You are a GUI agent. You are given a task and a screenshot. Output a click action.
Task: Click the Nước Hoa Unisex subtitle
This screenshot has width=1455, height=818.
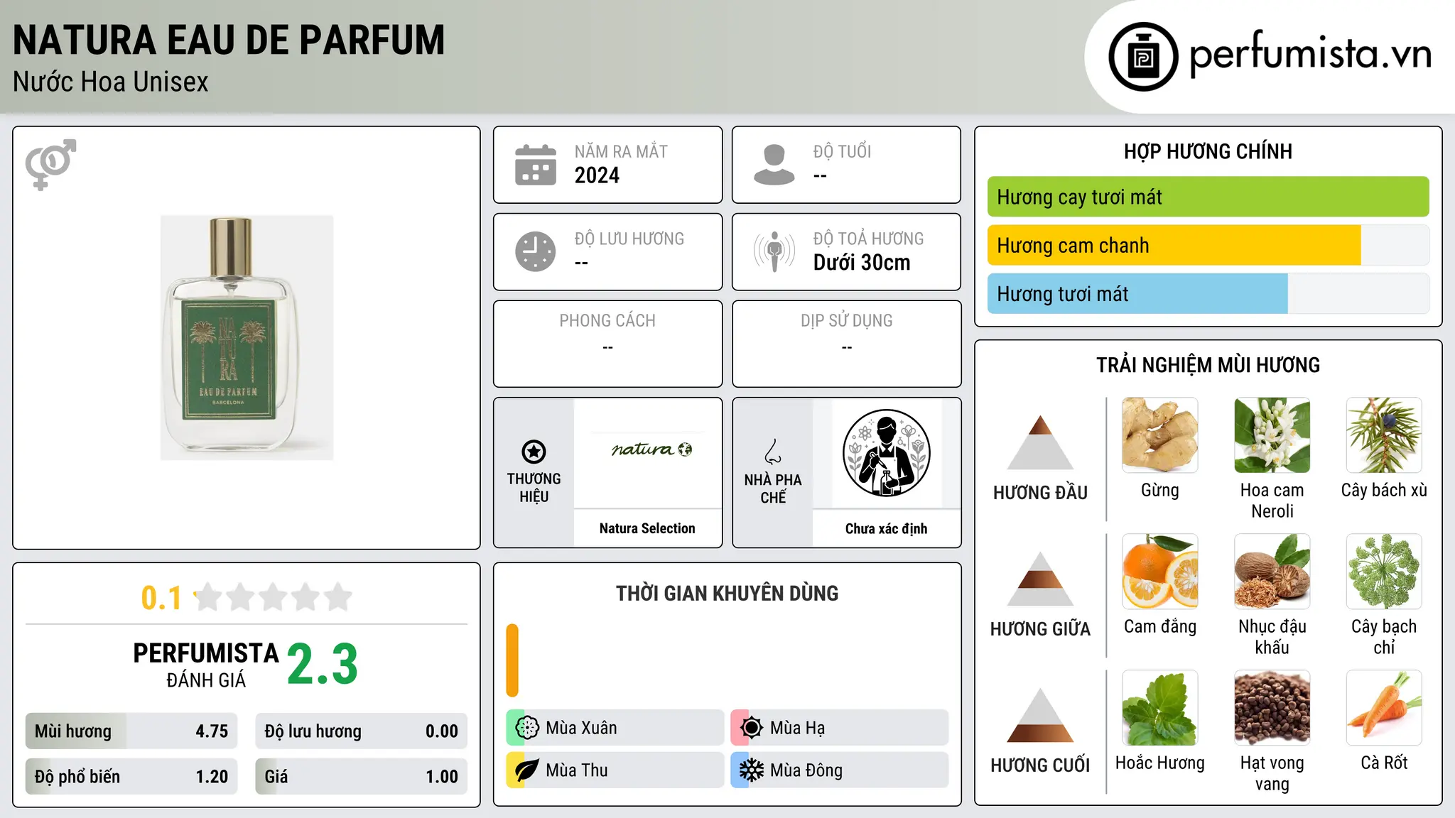point(111,82)
